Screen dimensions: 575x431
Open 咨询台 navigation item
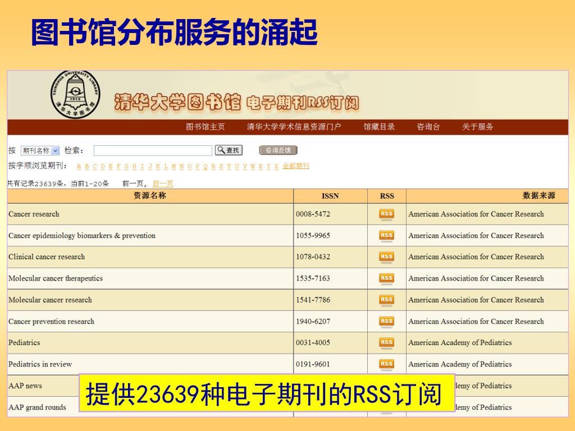click(x=428, y=127)
